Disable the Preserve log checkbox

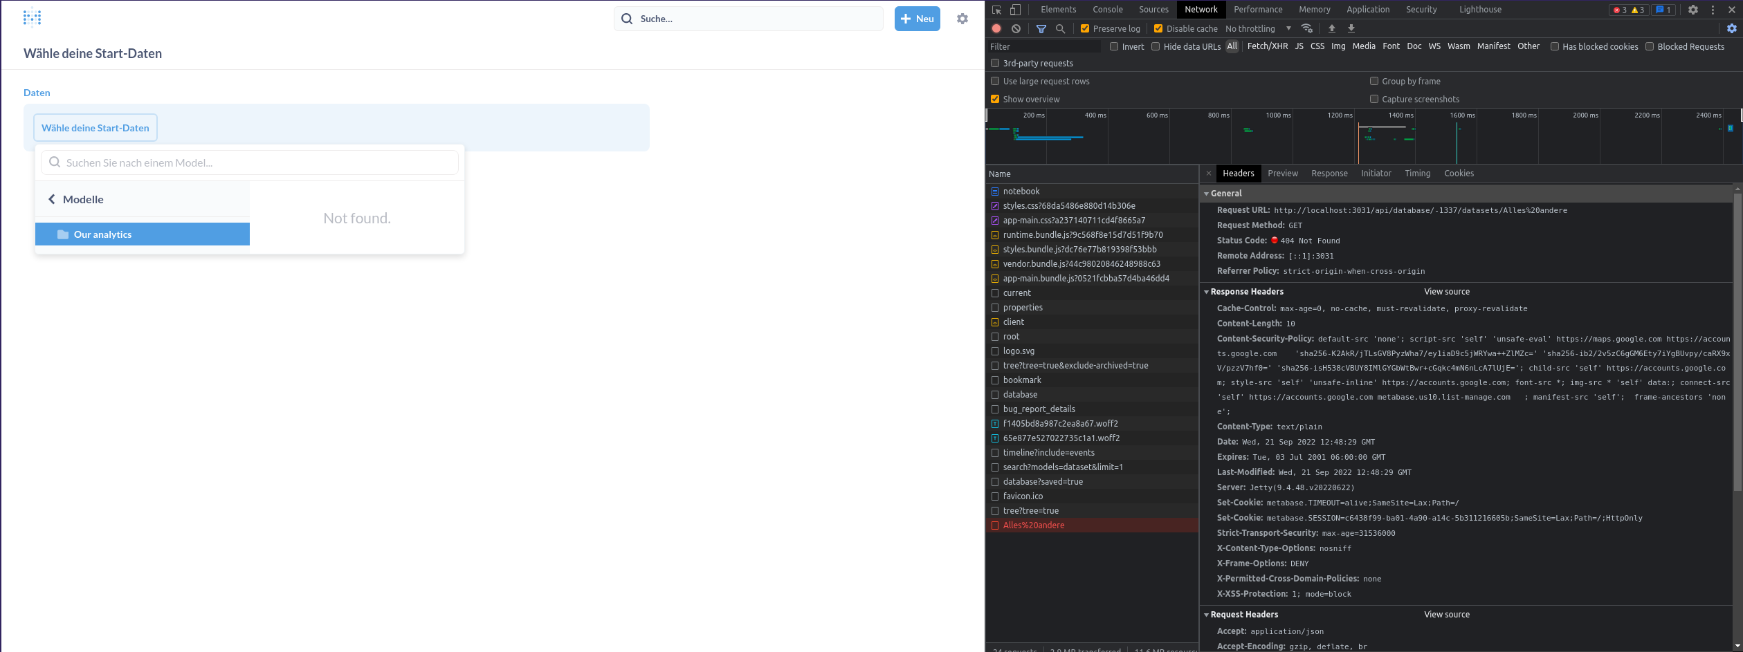(x=1085, y=28)
